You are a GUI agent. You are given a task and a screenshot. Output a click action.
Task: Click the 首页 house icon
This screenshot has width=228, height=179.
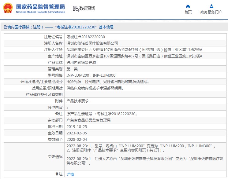188,6
